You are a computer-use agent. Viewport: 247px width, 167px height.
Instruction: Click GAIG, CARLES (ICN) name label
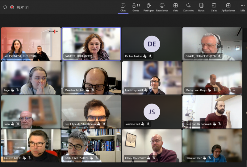click(77, 158)
